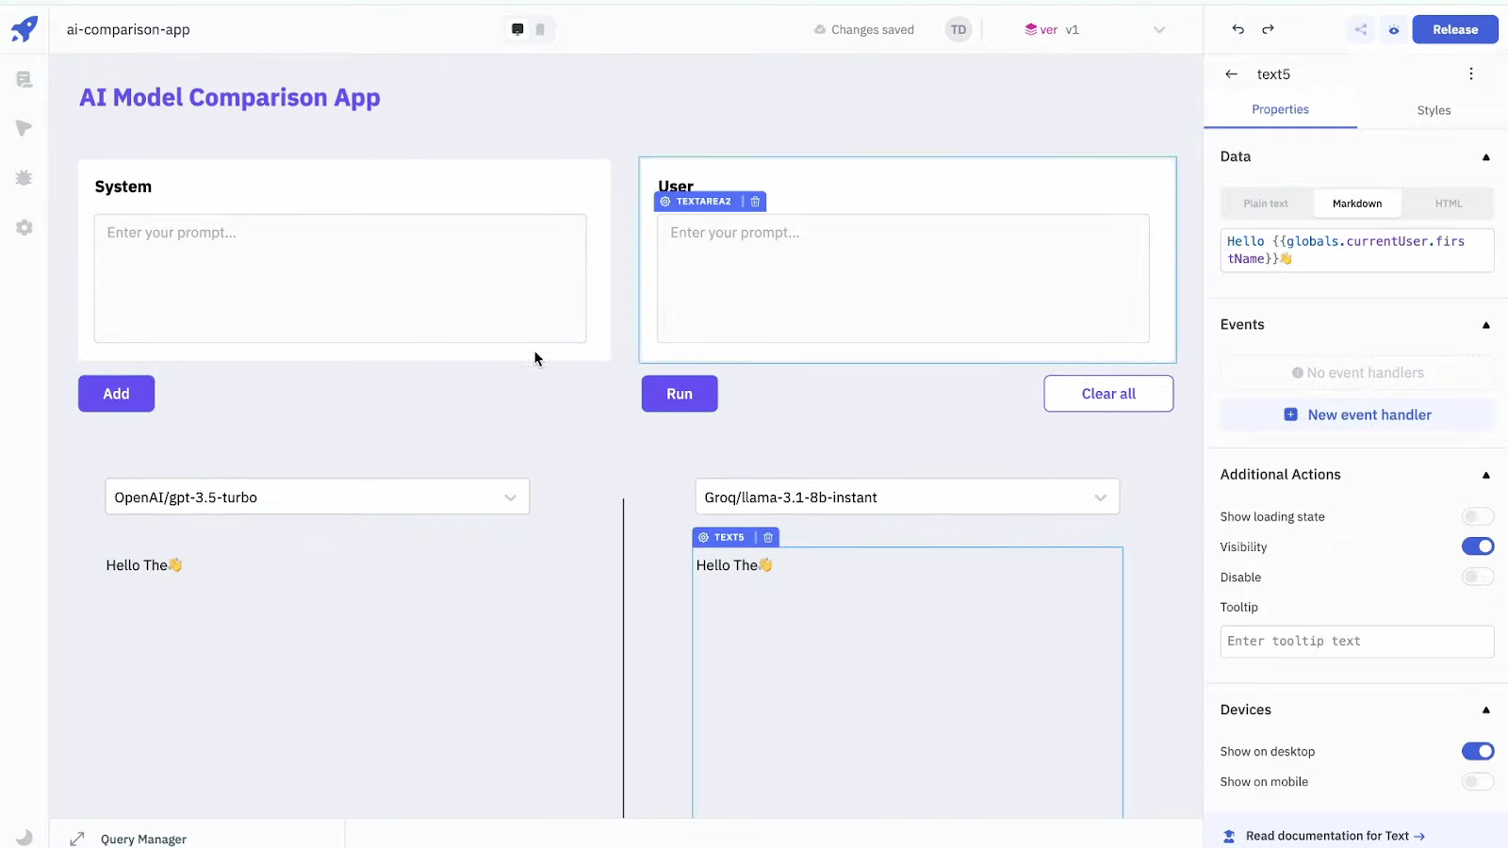Screen dimensions: 1508x848
Task: Click the Run button
Action: [x=680, y=394]
